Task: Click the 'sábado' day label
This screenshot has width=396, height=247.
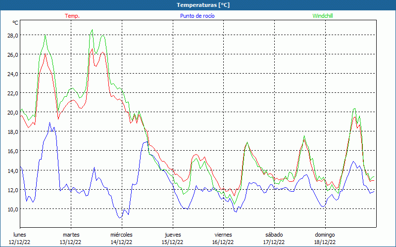Action: point(274,235)
